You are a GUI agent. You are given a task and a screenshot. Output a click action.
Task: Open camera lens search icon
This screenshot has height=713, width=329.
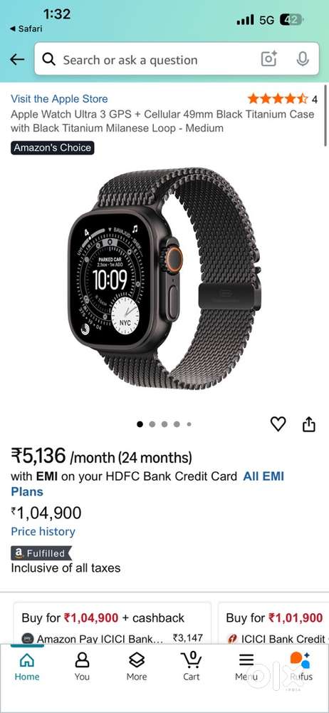tap(268, 59)
